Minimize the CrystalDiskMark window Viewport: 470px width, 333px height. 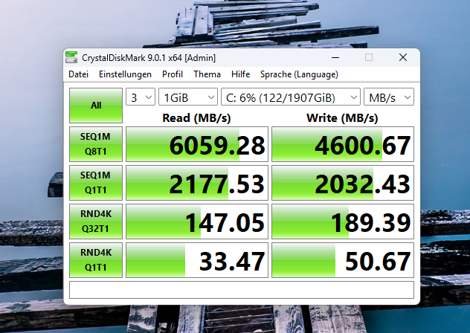[335, 57]
